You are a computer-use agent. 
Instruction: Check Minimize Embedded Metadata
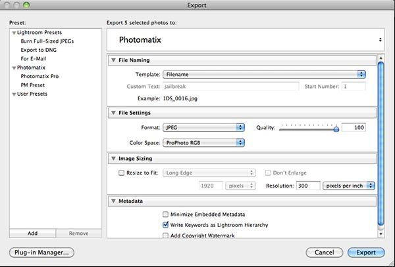(165, 215)
